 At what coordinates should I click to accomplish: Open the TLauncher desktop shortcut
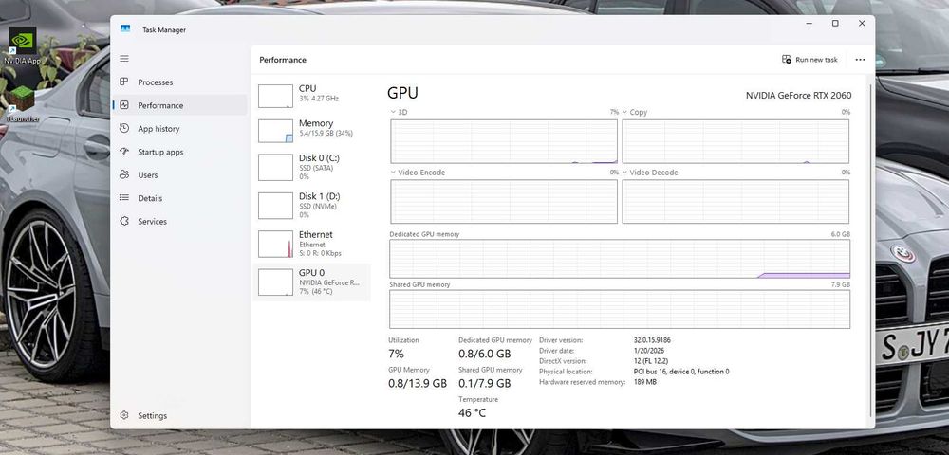click(x=22, y=104)
